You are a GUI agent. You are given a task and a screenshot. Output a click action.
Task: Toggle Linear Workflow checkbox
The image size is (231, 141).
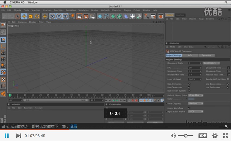click(x=189, y=108)
